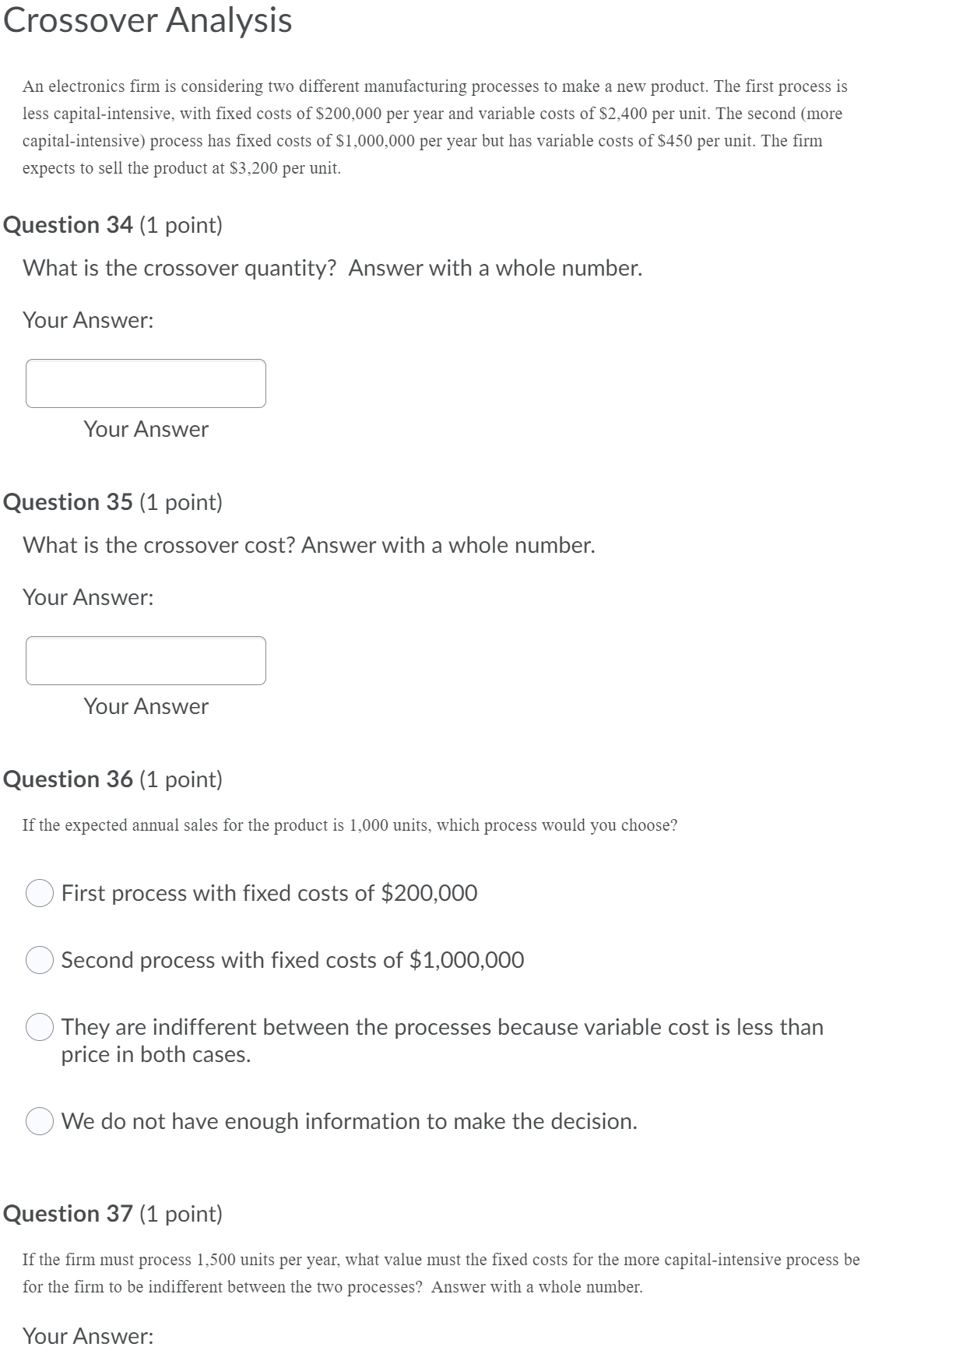Click the Question 36 heading
963x1368 pixels.
pyautogui.click(x=113, y=779)
